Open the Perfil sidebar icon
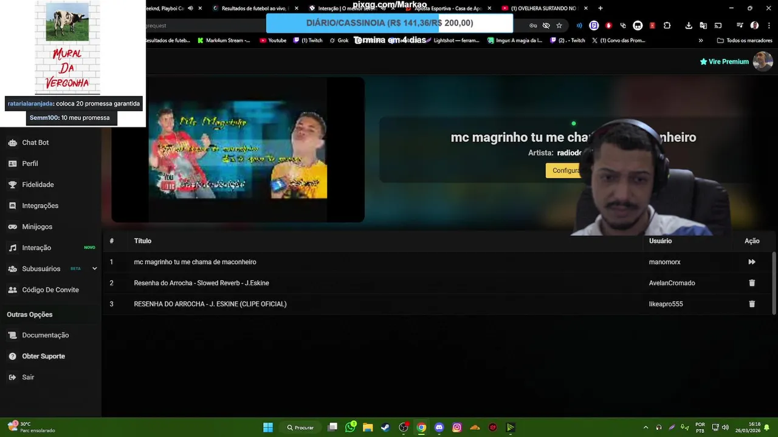 (12, 164)
